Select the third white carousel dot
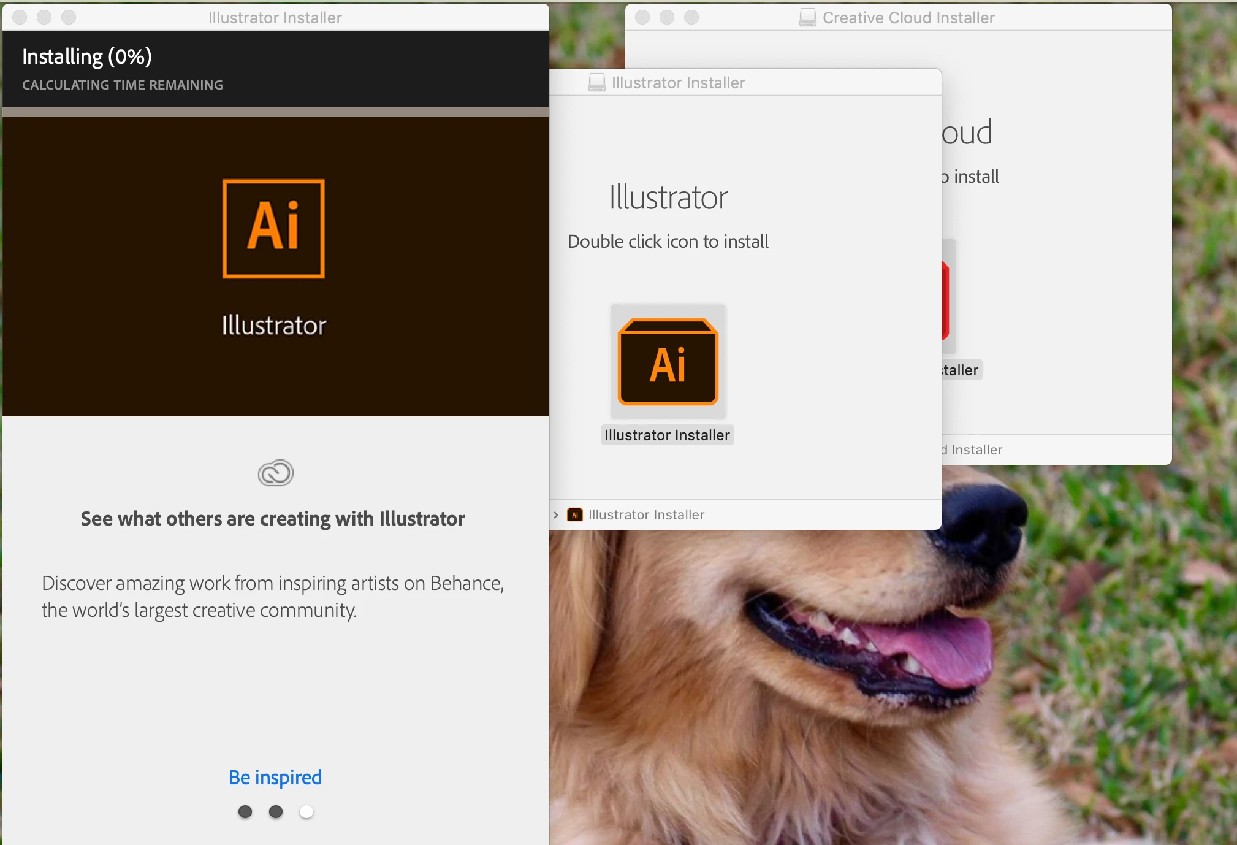Image resolution: width=1237 pixels, height=845 pixels. pos(306,812)
